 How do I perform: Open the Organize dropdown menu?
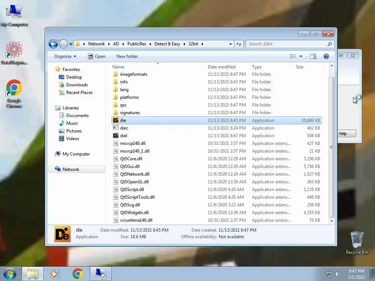[65, 56]
